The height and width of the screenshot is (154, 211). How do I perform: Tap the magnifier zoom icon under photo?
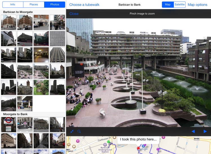coord(79,132)
